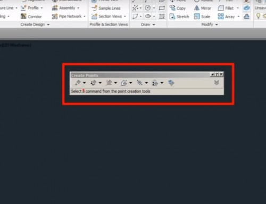This screenshot has width=266, height=204.
Task: Select the Interpolate point creation tool icon
Action: (139, 83)
